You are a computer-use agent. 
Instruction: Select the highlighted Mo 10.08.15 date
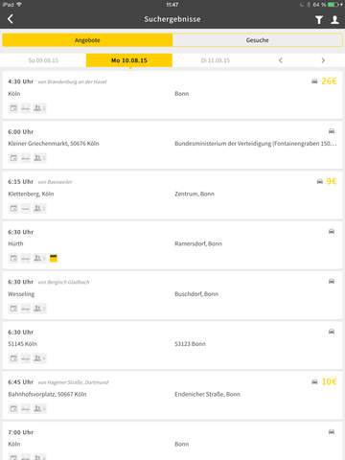tap(129, 60)
